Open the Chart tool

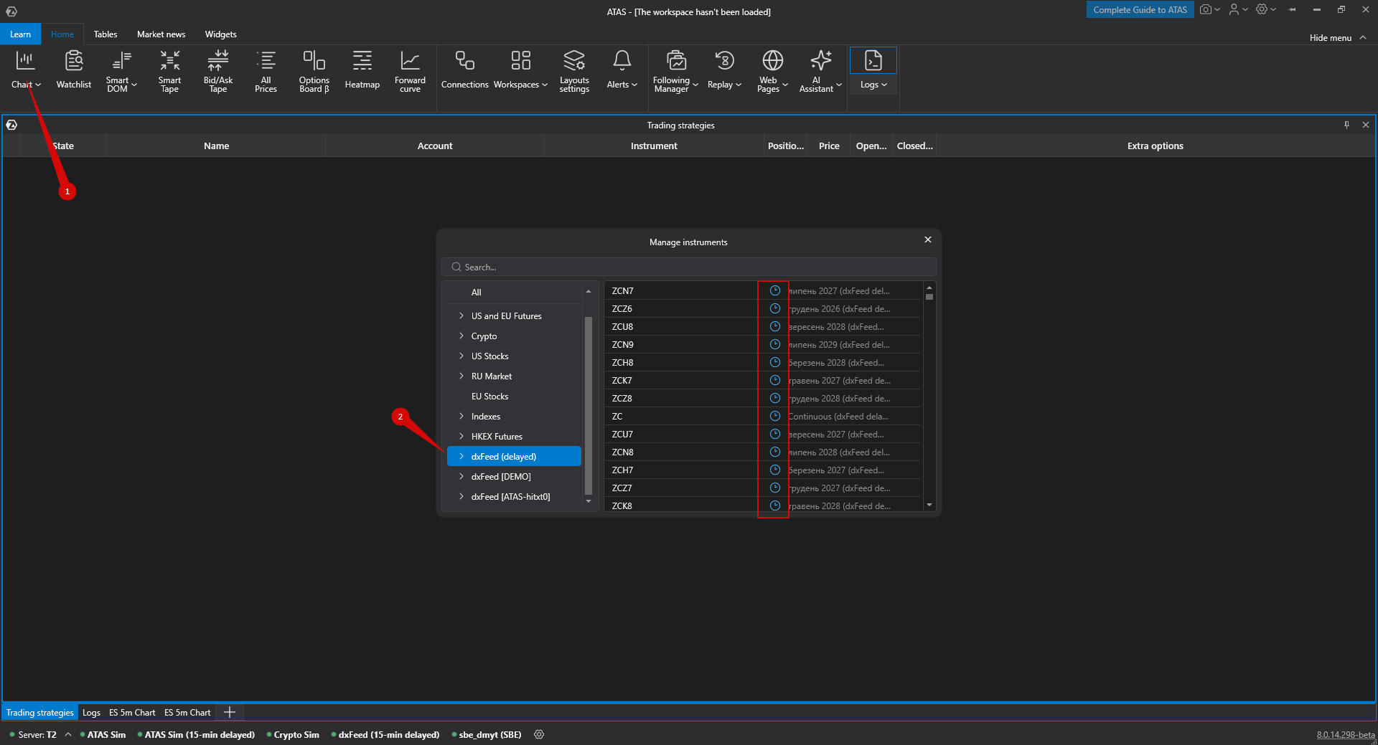tap(26, 70)
